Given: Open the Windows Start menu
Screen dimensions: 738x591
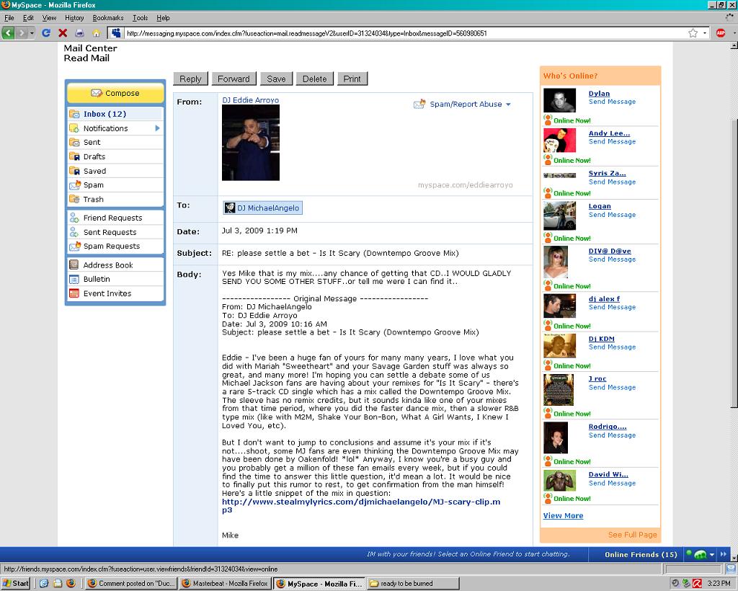Looking at the screenshot, I should tap(16, 584).
